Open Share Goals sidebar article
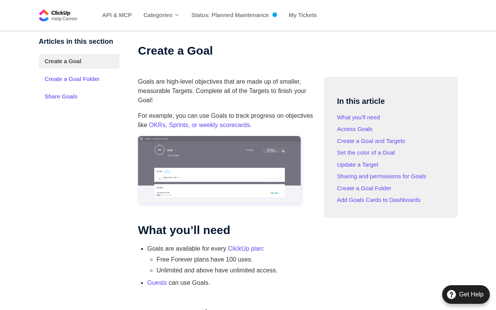This screenshot has height=310, width=496. pos(61,96)
